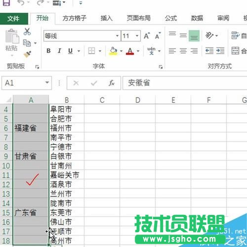
Task: Open the font size 11 dropdown
Action: click(x=137, y=36)
